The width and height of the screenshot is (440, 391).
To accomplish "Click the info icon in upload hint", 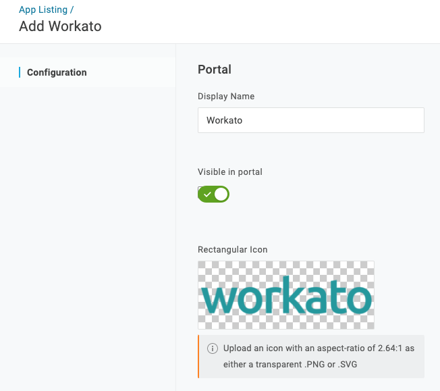I will pyautogui.click(x=213, y=348).
